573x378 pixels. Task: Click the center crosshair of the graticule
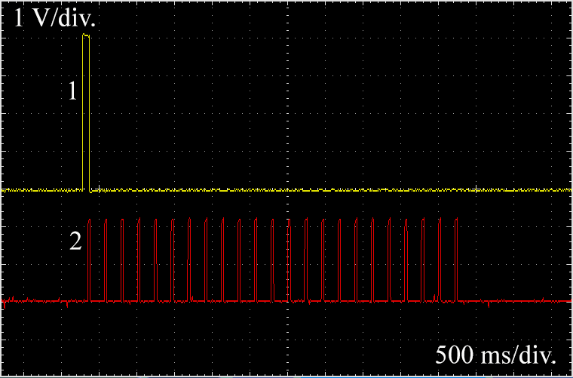point(286,189)
